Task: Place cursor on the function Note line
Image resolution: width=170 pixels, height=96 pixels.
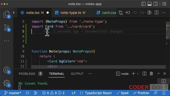Action: coord(63,51)
